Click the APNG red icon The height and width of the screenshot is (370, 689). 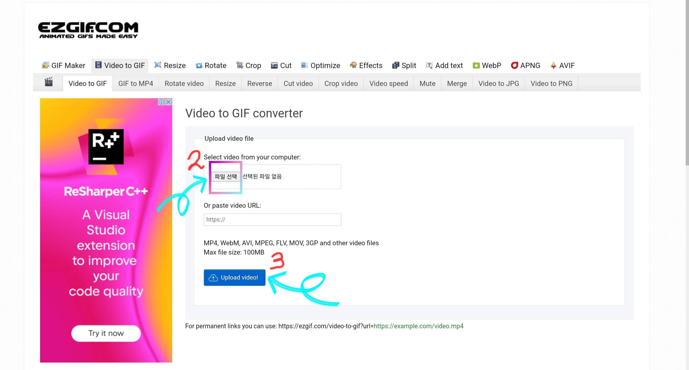(514, 65)
